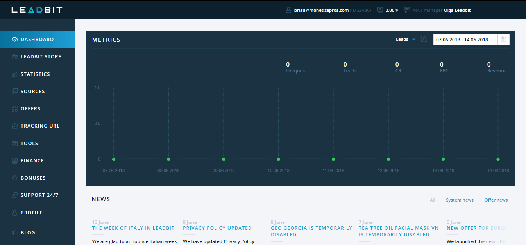This screenshot has height=245, width=526.
Task: Click the date range input field
Action: pyautogui.click(x=465, y=40)
